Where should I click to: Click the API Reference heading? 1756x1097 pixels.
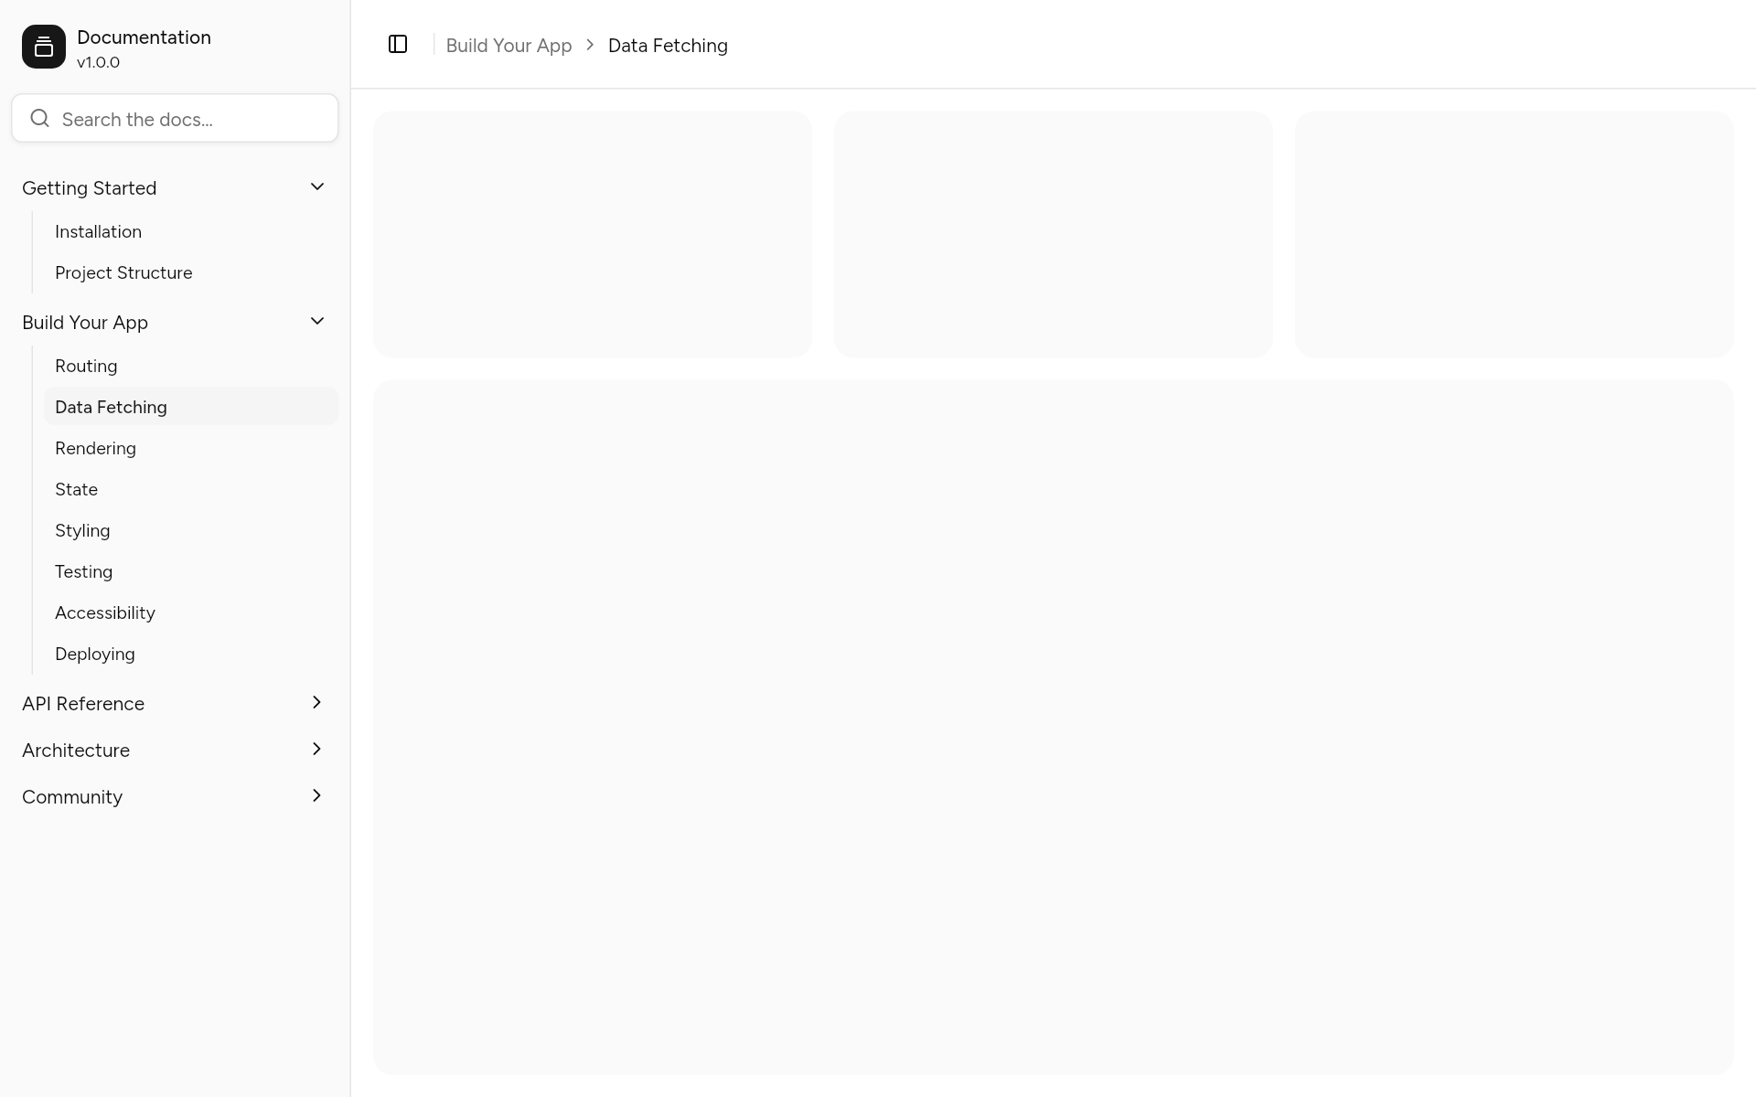coord(83,703)
